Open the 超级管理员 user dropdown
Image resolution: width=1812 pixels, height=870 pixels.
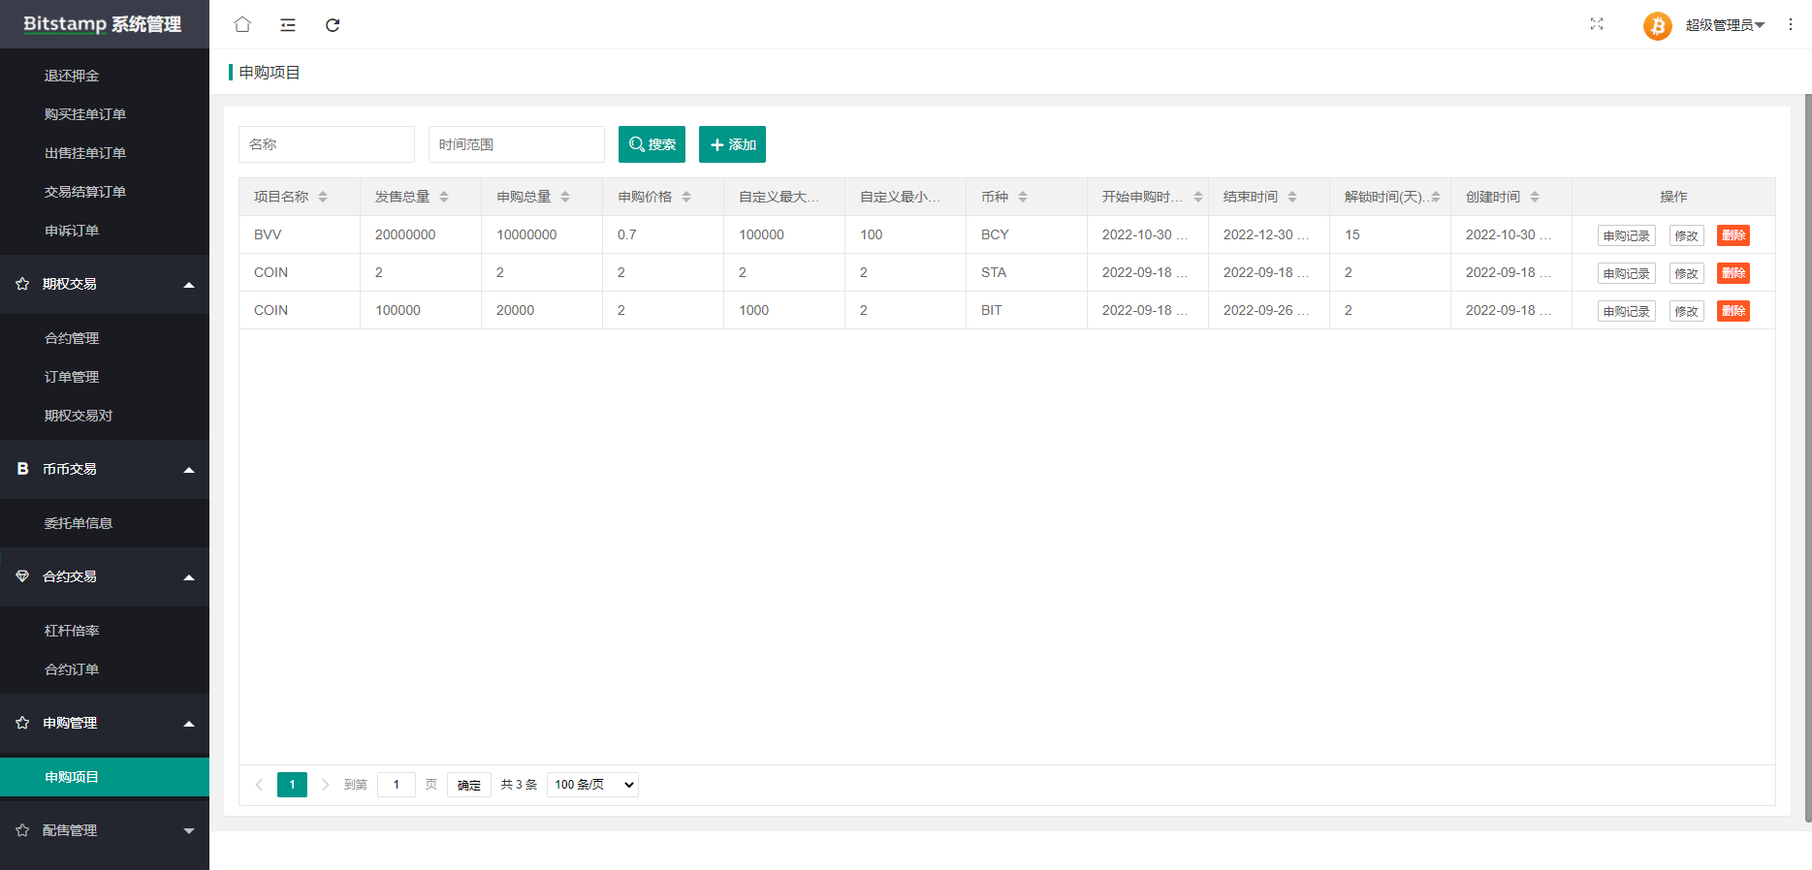[x=1724, y=25]
